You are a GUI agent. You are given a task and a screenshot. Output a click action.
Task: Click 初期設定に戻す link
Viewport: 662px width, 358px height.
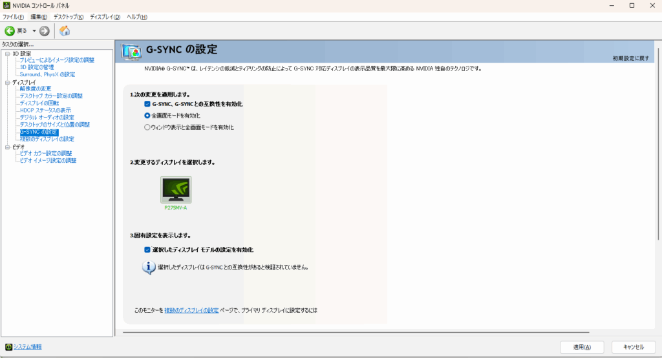coord(631,58)
